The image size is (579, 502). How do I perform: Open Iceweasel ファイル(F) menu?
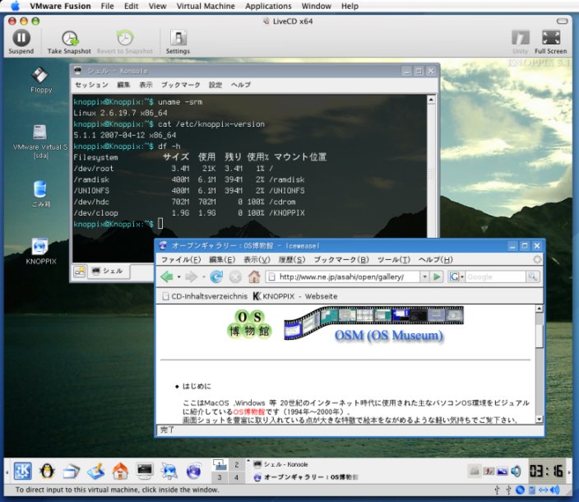[x=181, y=260]
